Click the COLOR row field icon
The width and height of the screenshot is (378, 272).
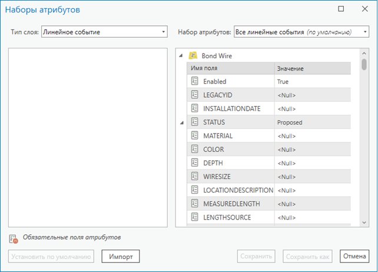click(195, 149)
